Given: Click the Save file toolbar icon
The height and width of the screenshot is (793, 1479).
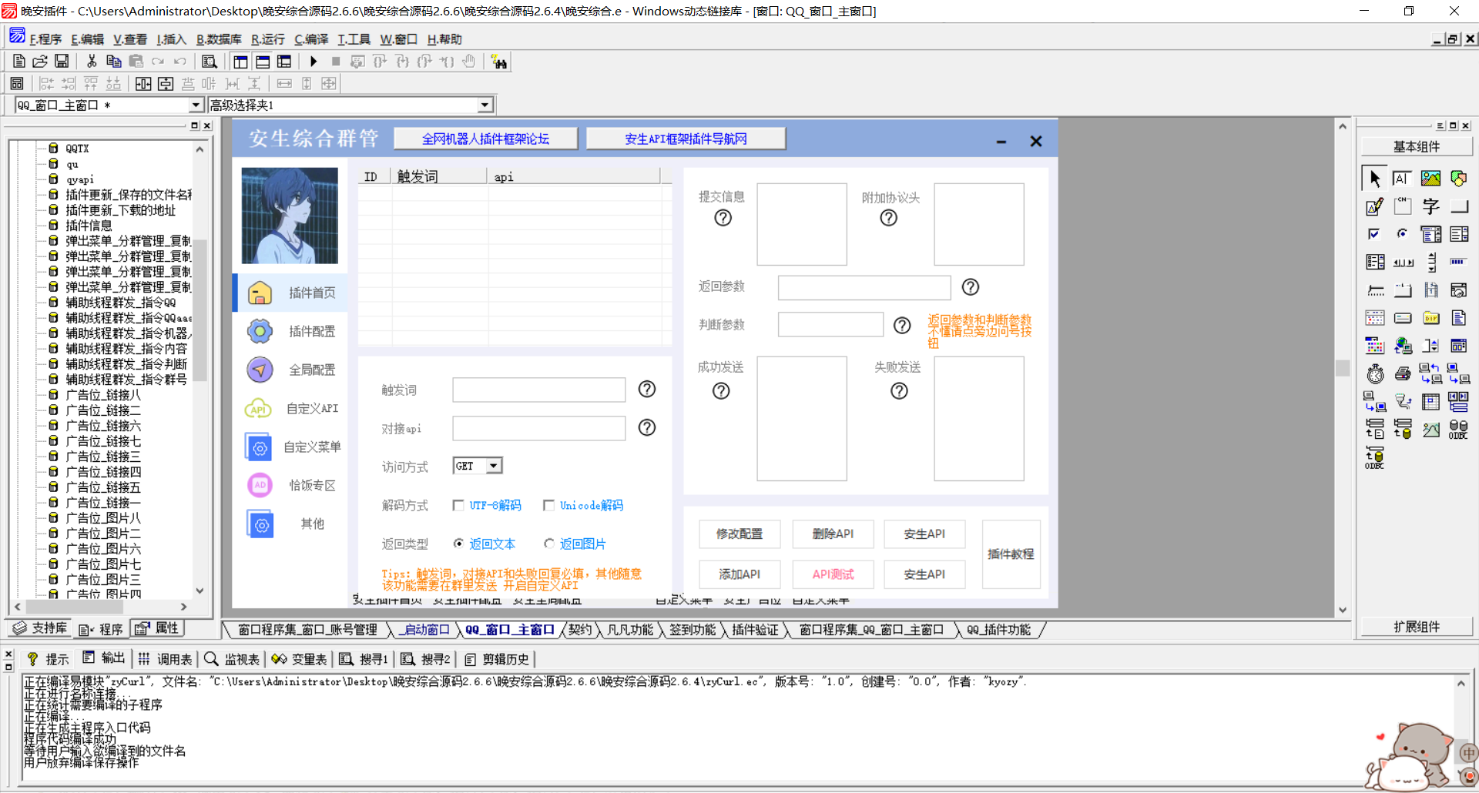Looking at the screenshot, I should point(62,62).
